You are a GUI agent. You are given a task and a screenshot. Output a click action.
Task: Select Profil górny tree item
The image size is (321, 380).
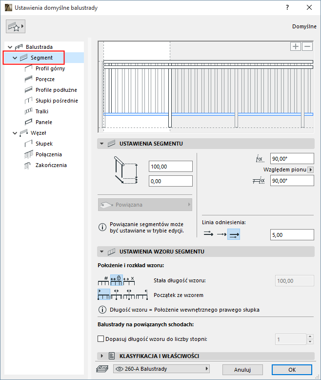coord(50,68)
